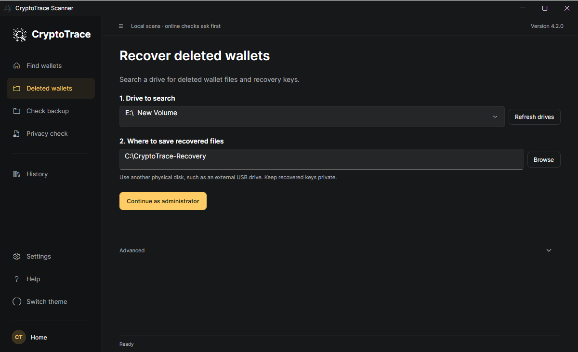Image resolution: width=578 pixels, height=352 pixels.
Task: Click Continue as administrator
Action: [163, 201]
